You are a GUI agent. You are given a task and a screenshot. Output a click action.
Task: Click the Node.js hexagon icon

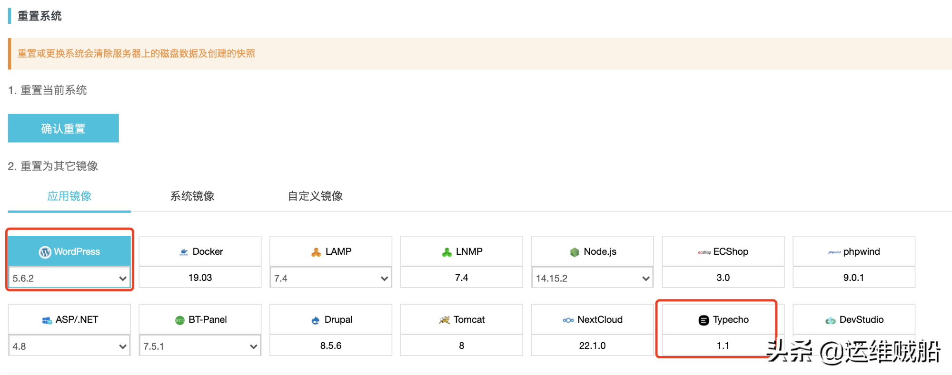[575, 252]
